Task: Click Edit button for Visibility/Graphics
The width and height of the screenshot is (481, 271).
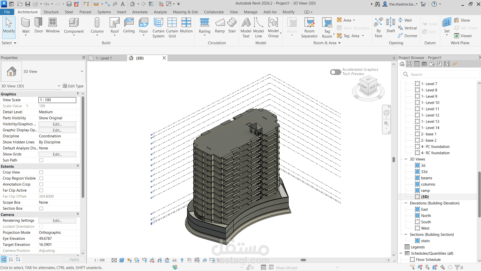Action: click(x=57, y=124)
